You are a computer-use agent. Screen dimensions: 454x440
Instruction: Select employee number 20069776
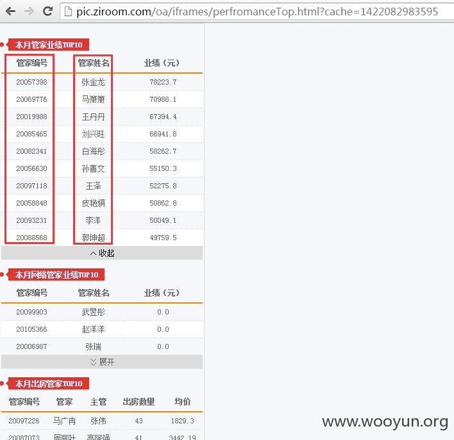coord(31,99)
